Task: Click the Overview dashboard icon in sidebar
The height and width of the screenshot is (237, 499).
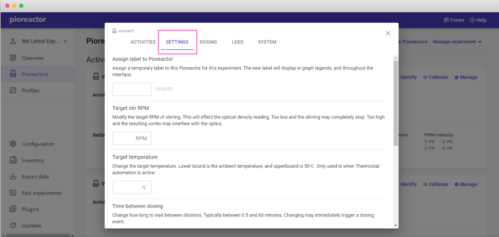Action: (x=13, y=58)
